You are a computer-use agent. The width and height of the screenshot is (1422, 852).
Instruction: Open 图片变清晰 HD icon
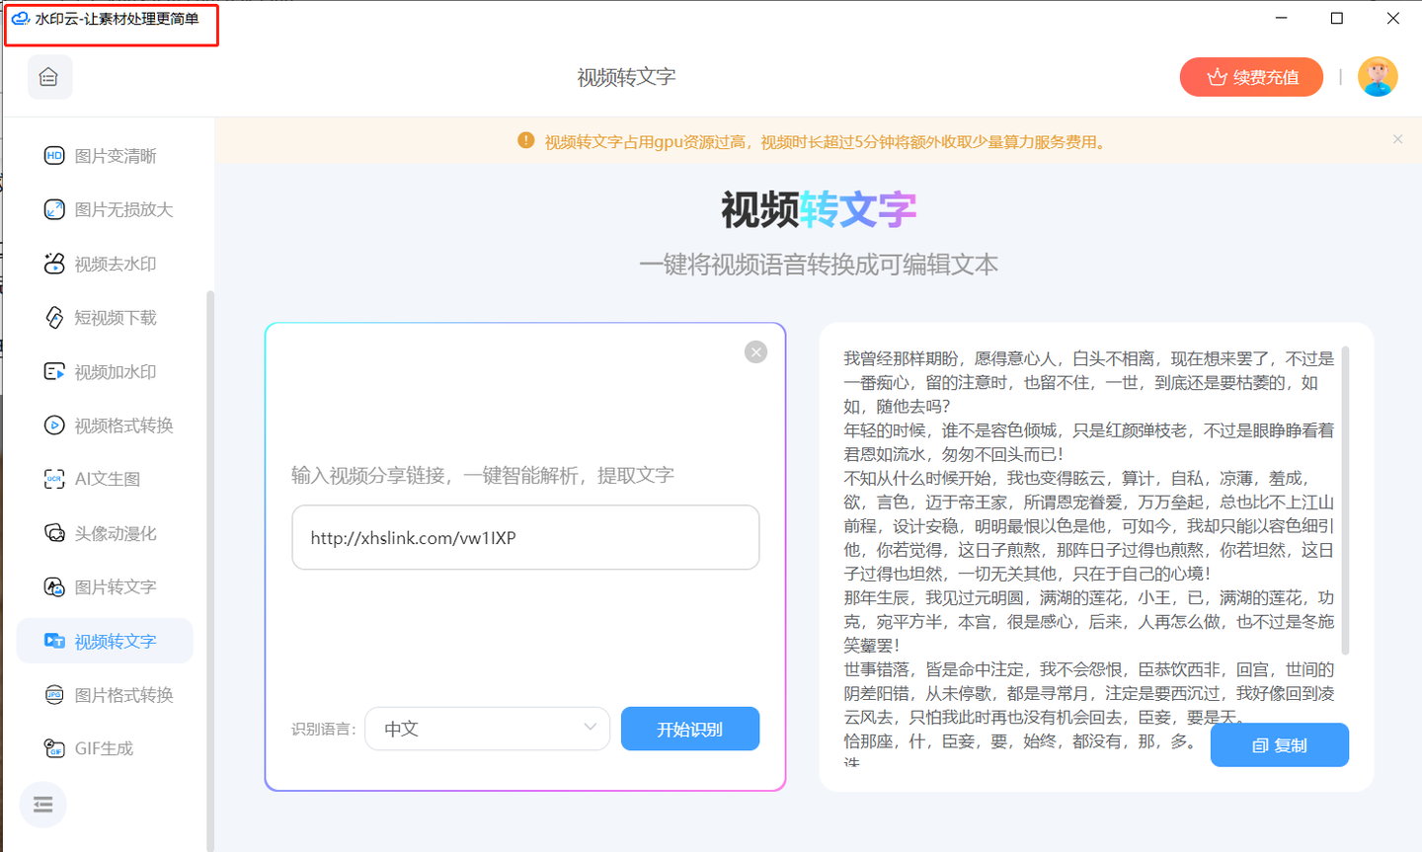54,156
